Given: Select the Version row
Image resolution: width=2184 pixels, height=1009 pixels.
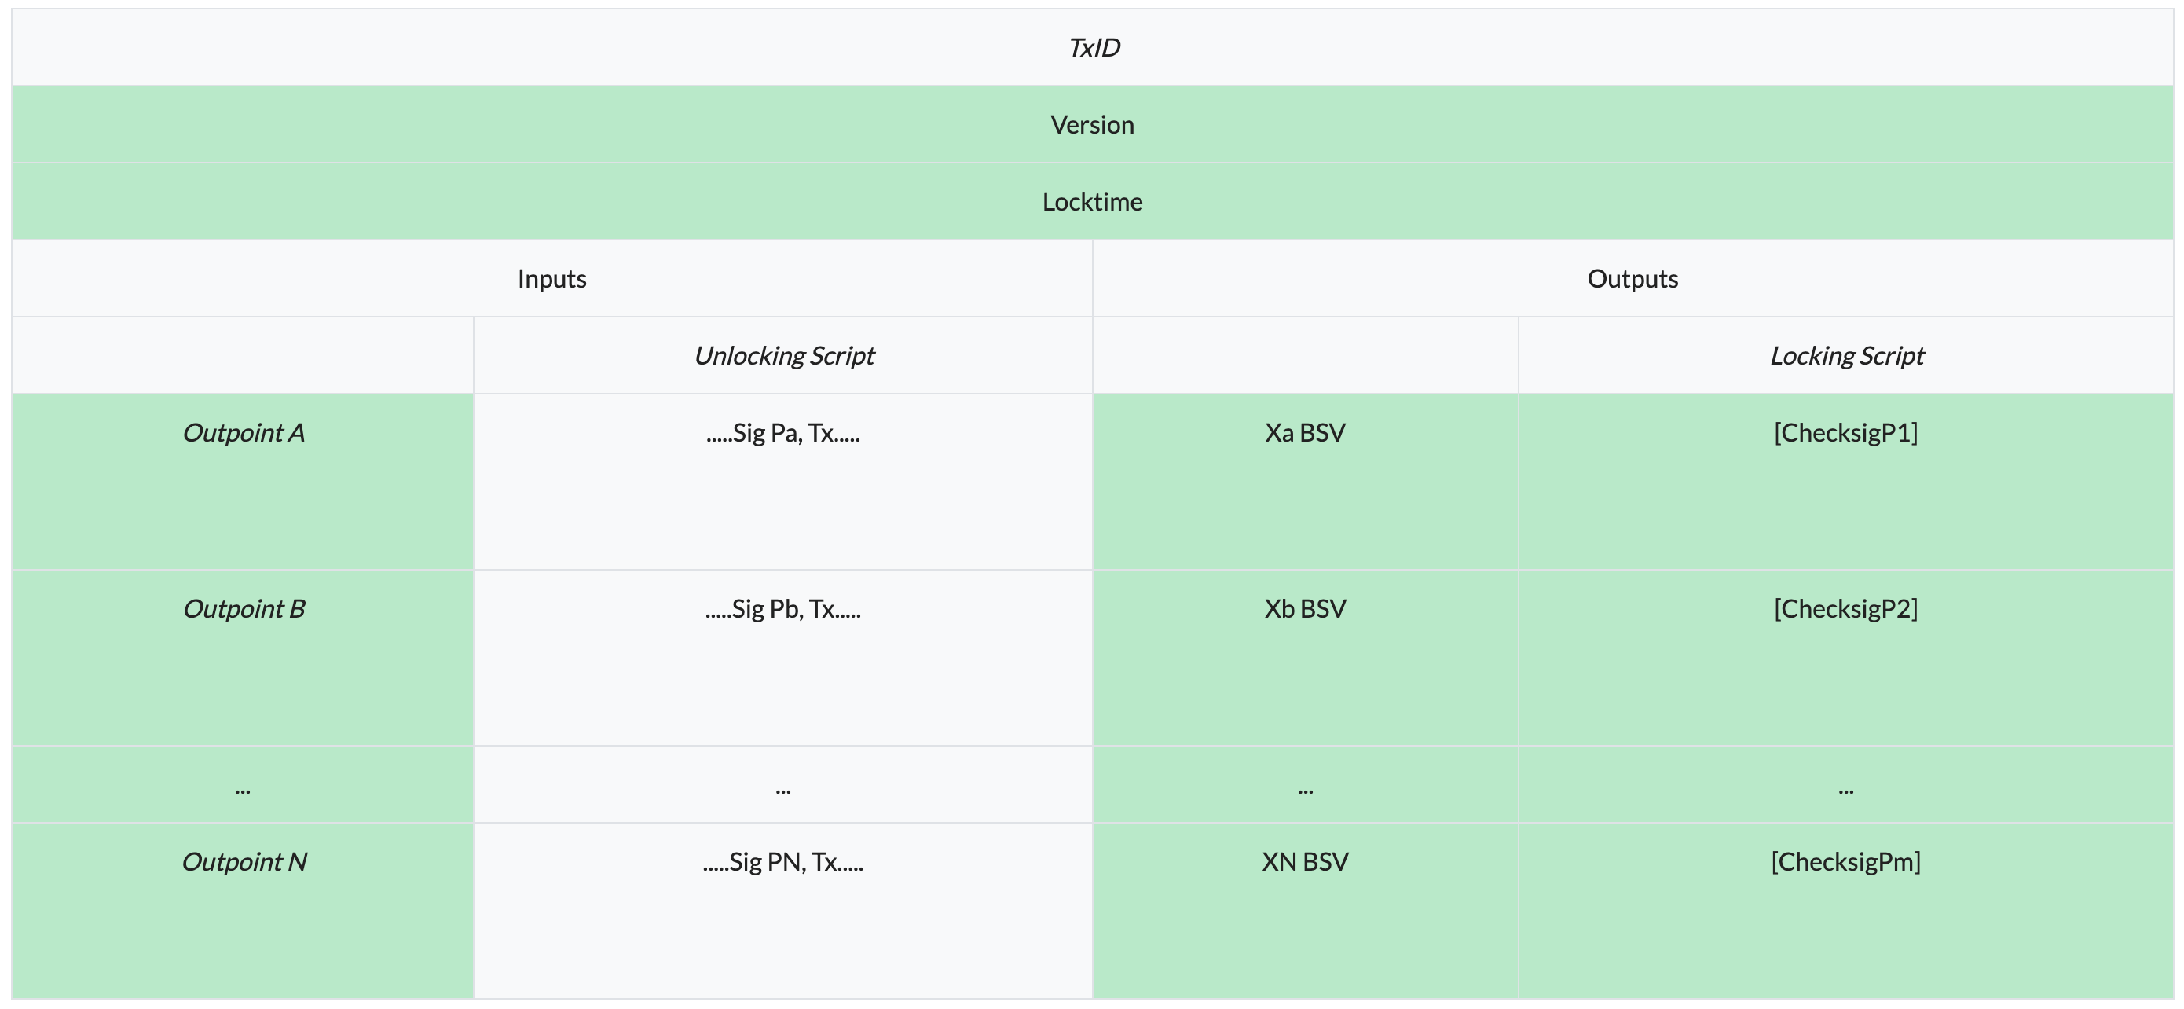Looking at the screenshot, I should coord(1092,125).
